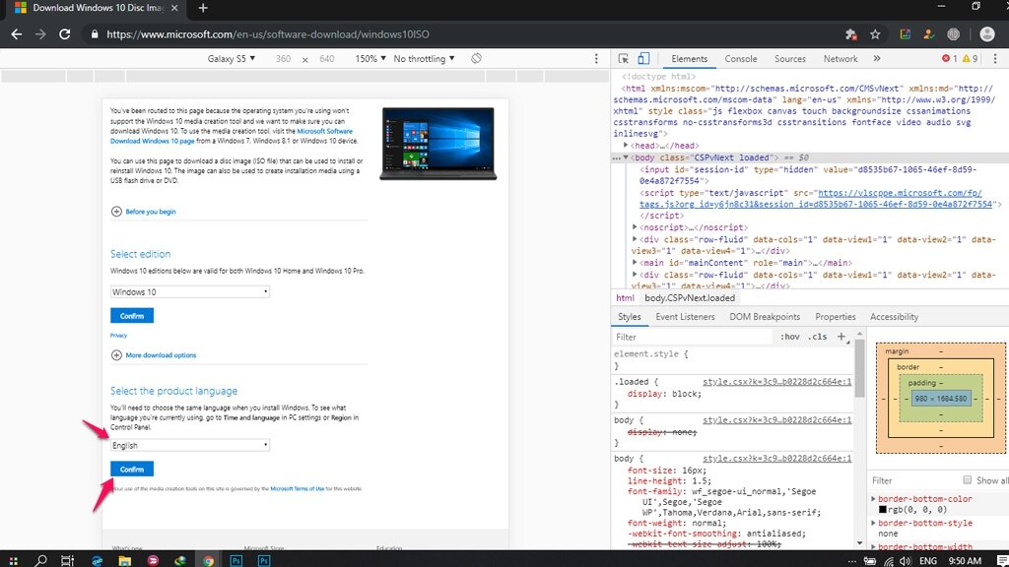Toggle the .cls classes button
The width and height of the screenshot is (1009, 567).
[x=818, y=337]
